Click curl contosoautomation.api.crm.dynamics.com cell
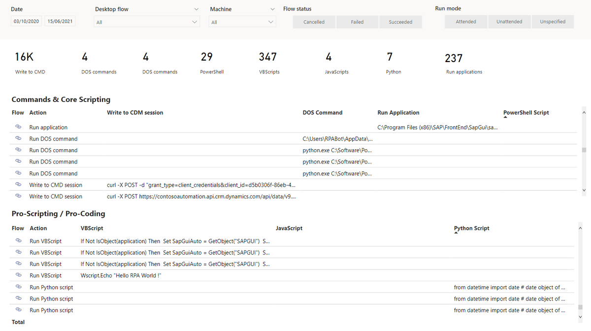 click(202, 196)
